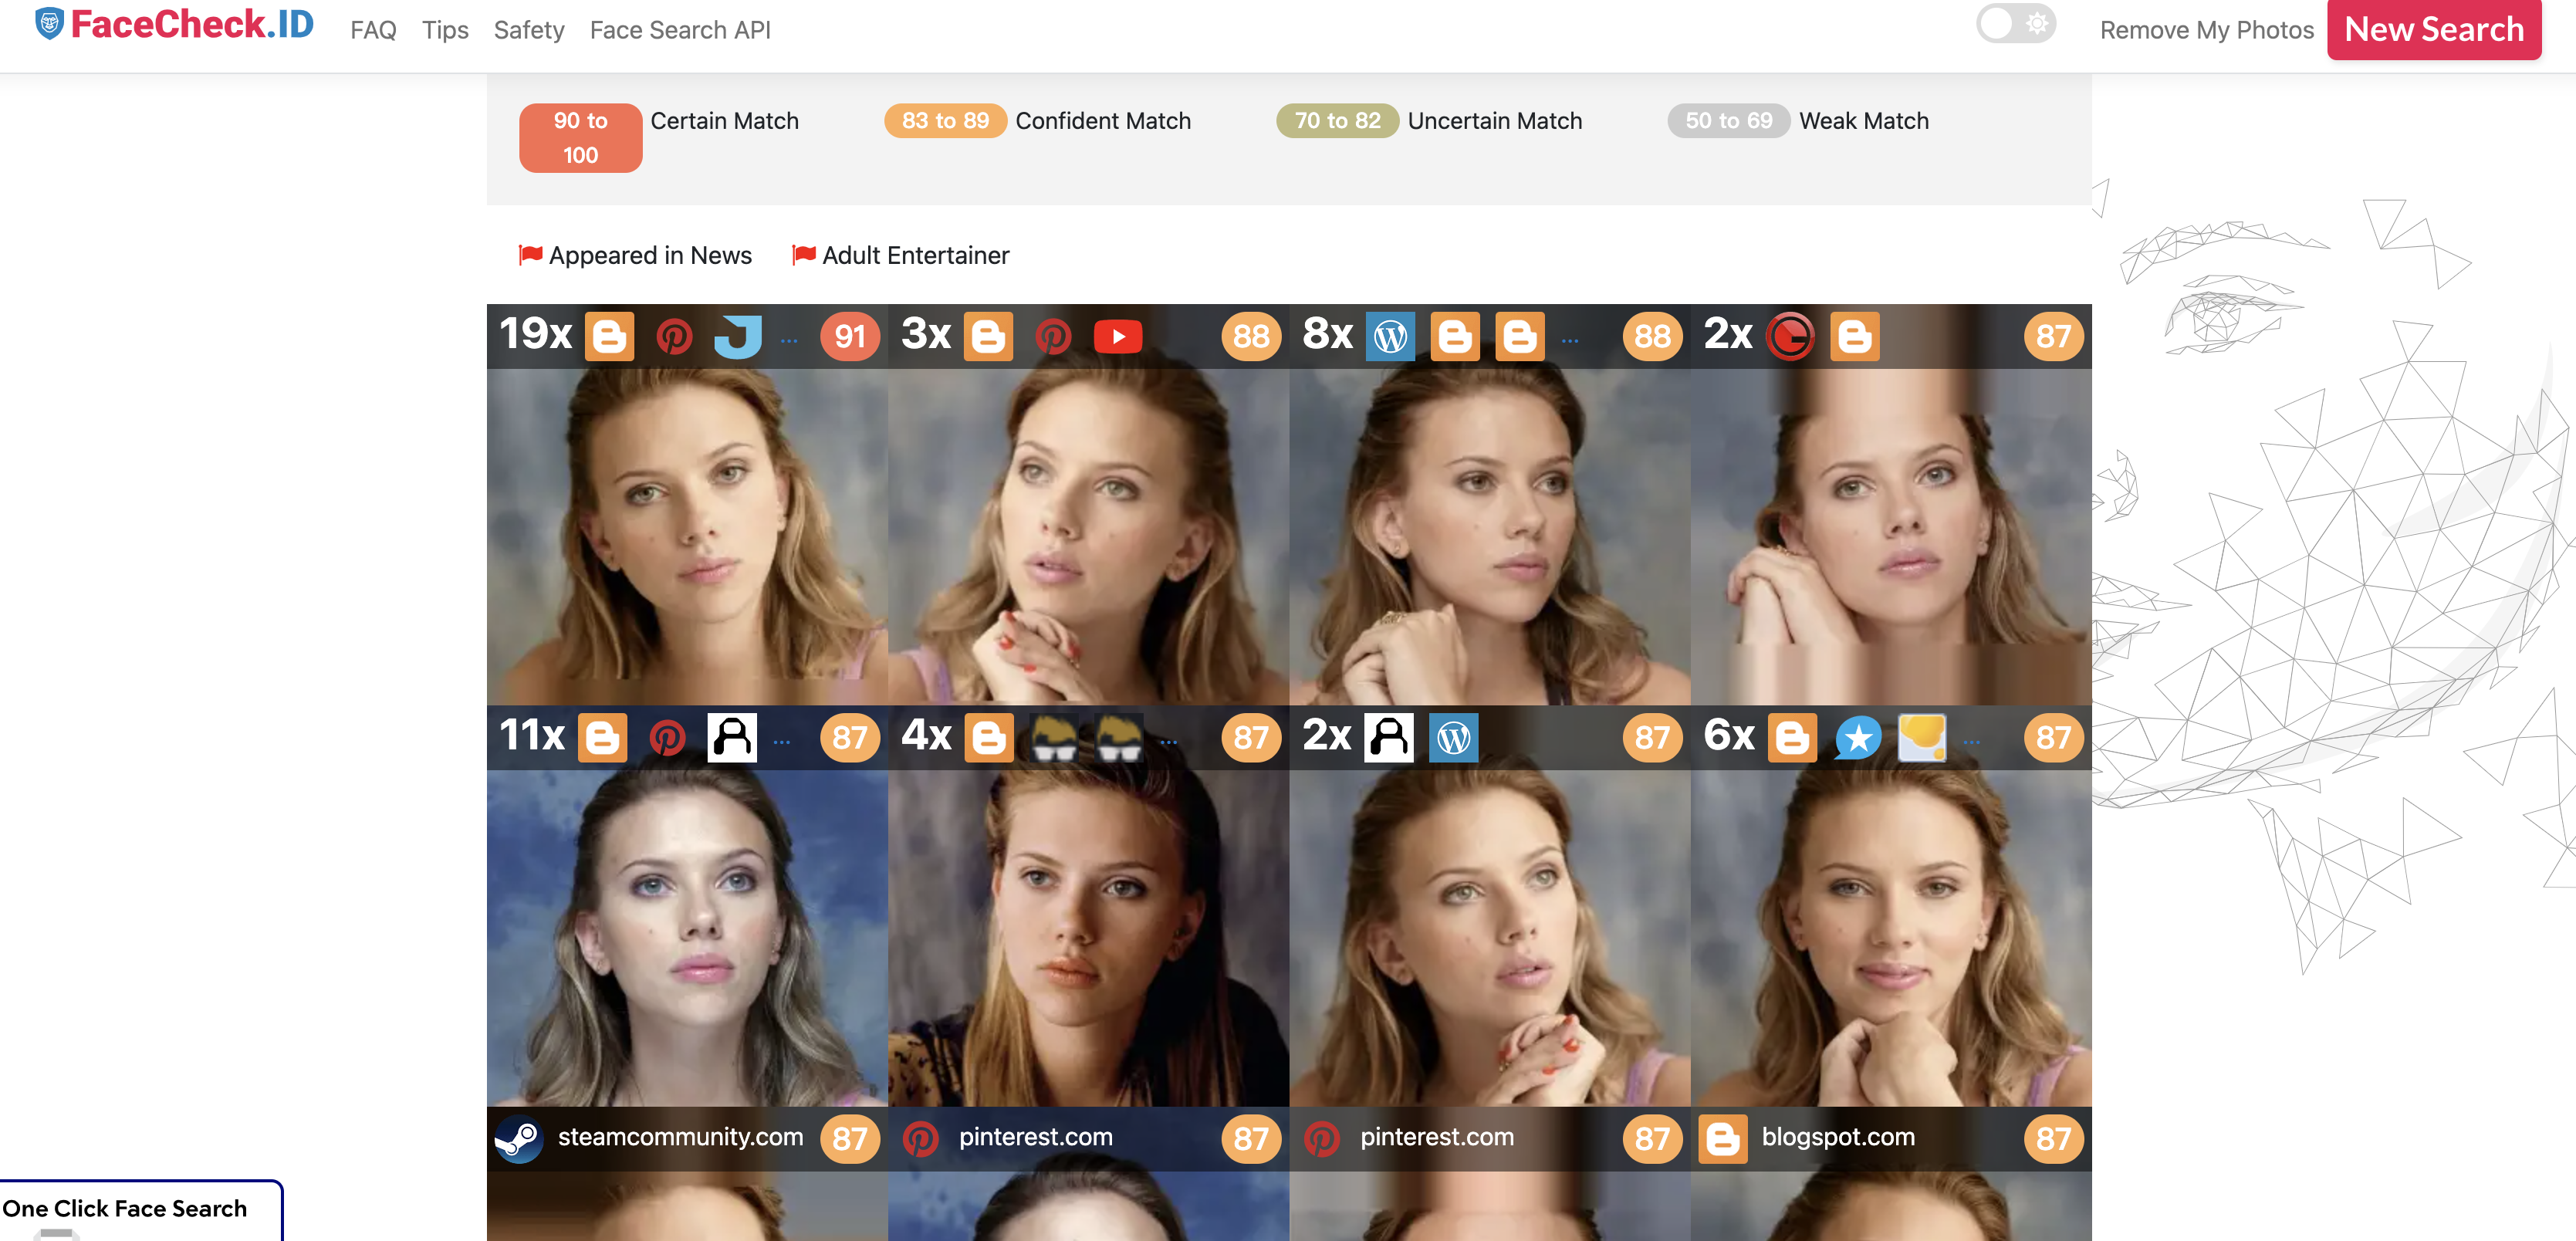Screen dimensions: 2576x1241
Task: Click the red circular icon on the 2x result
Action: click(x=1789, y=337)
